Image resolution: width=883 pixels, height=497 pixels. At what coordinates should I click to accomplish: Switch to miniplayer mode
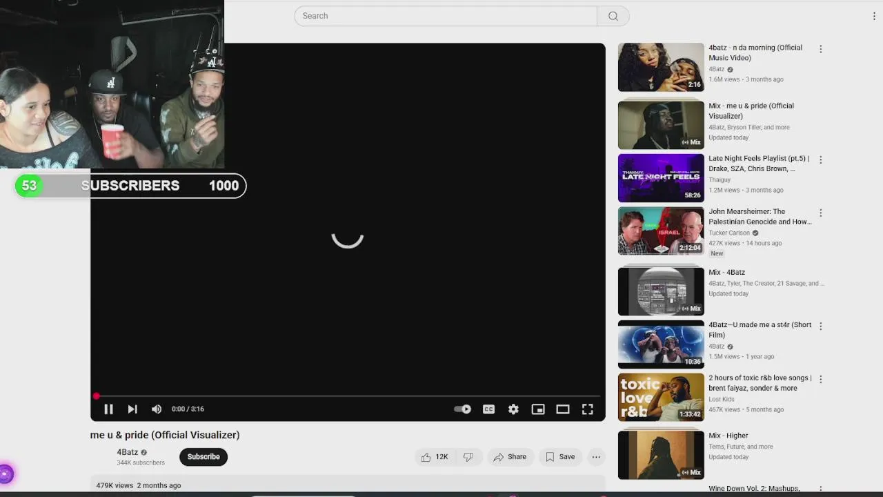tap(538, 409)
